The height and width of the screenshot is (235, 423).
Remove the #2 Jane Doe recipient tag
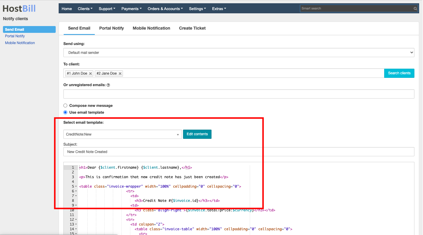coord(120,73)
